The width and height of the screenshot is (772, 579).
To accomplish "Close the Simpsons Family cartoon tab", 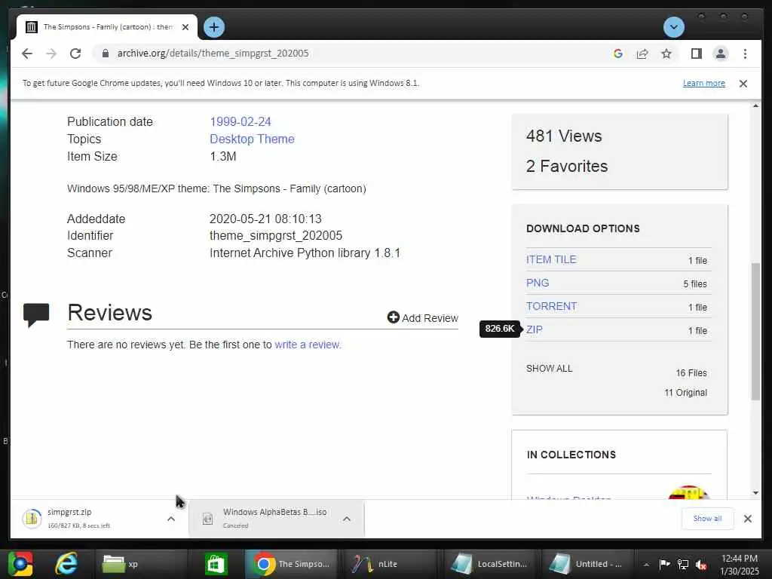I will (x=185, y=27).
